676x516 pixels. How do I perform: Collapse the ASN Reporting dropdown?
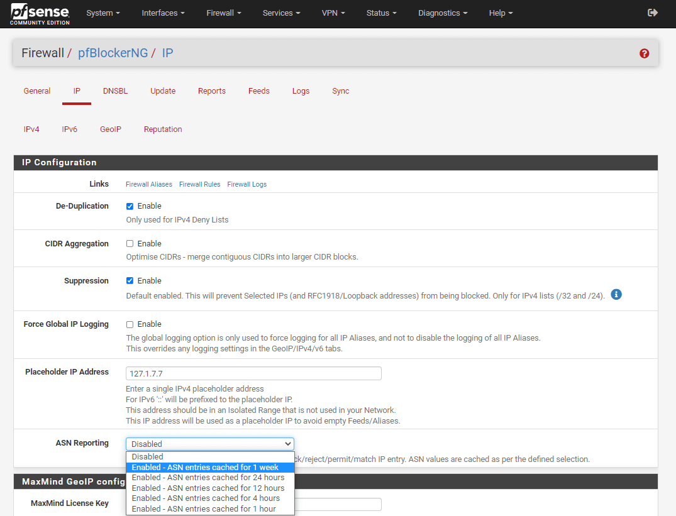209,444
